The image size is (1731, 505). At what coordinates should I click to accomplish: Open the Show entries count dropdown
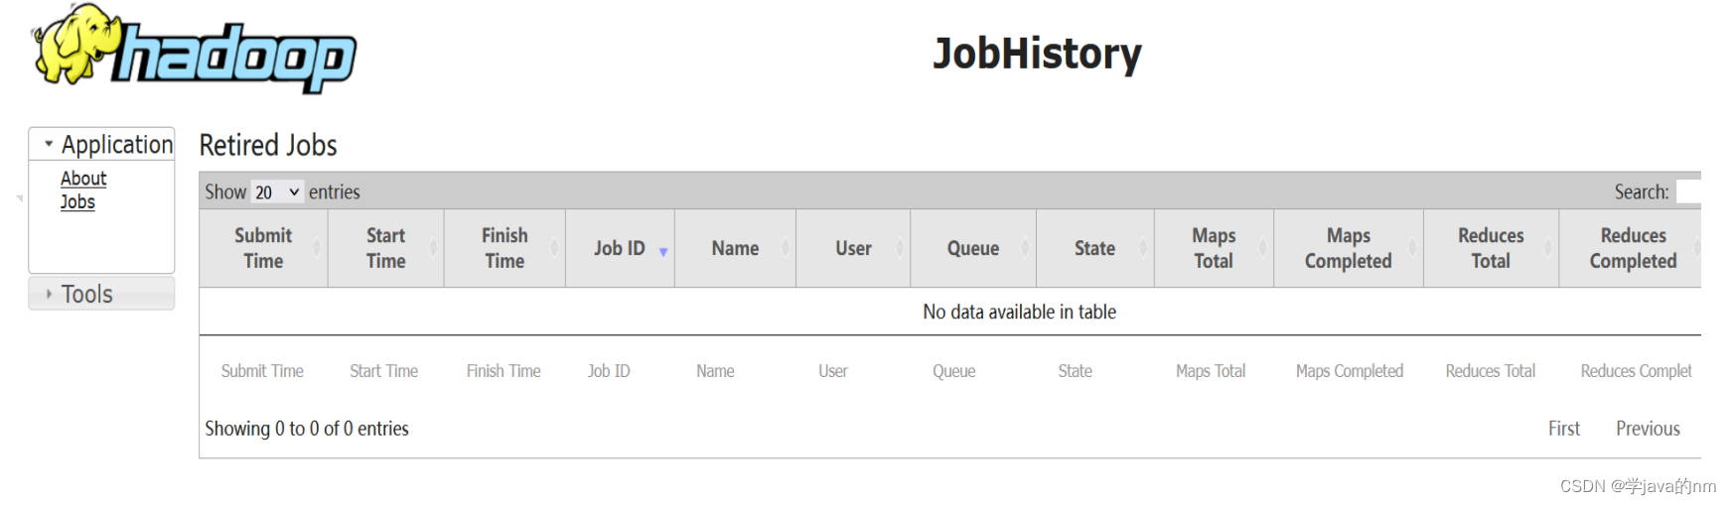tap(277, 191)
